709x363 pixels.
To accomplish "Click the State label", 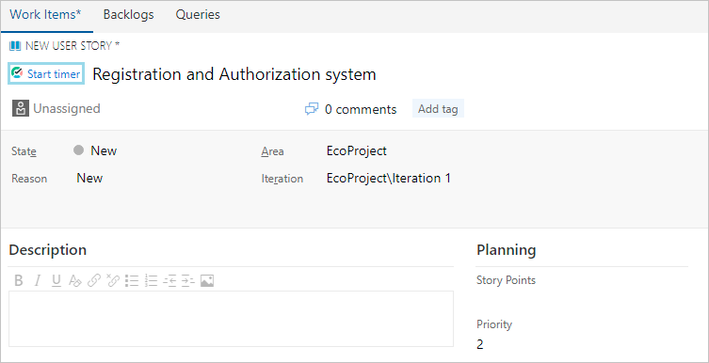I will point(24,151).
